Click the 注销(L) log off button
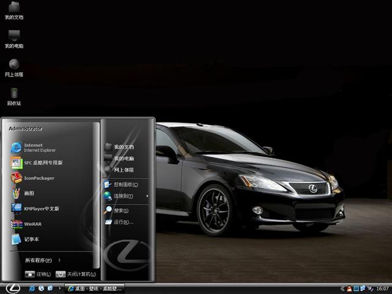Image resolution: width=392 pixels, height=294 pixels. 38,274
